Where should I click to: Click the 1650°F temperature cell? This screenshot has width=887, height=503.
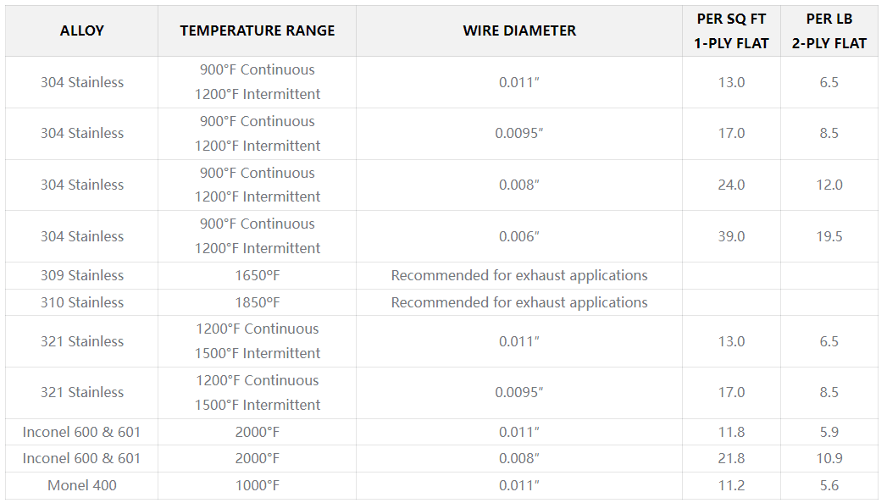(257, 275)
